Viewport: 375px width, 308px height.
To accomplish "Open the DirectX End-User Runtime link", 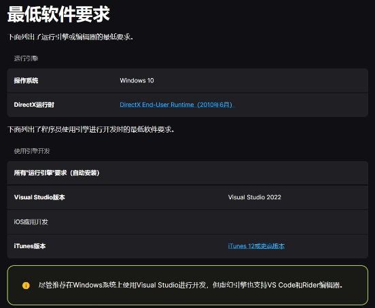I will click(177, 105).
